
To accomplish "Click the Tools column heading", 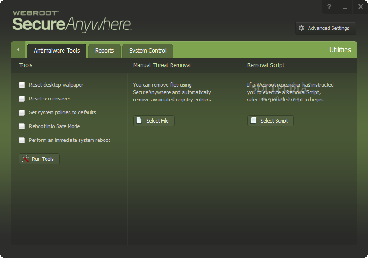I will (x=26, y=65).
